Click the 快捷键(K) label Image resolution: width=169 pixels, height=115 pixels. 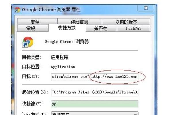pyautogui.click(x=32, y=104)
